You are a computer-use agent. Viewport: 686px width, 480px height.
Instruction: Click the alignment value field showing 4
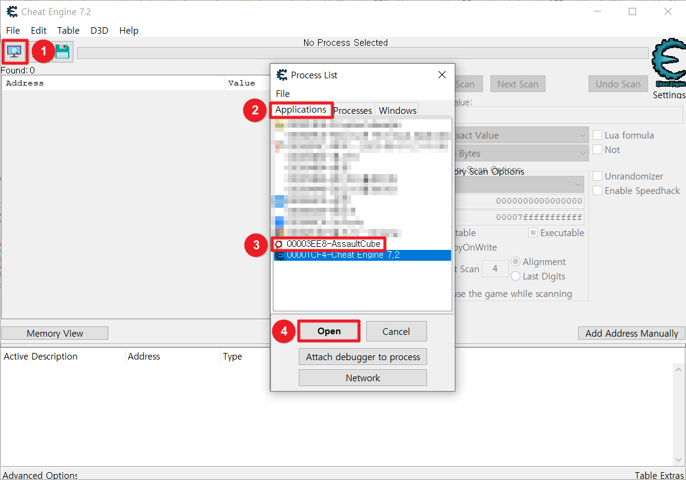coord(495,269)
